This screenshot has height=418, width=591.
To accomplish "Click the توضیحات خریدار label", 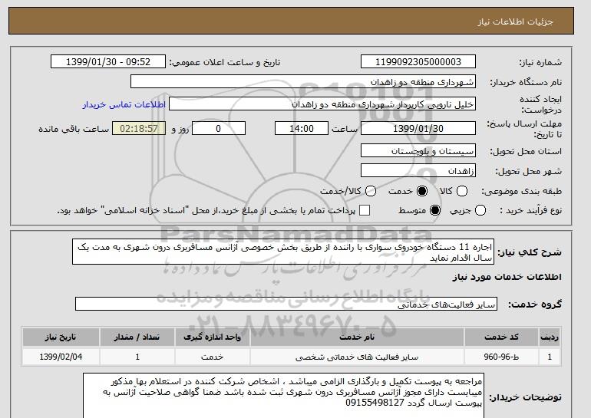I will click(x=525, y=397).
